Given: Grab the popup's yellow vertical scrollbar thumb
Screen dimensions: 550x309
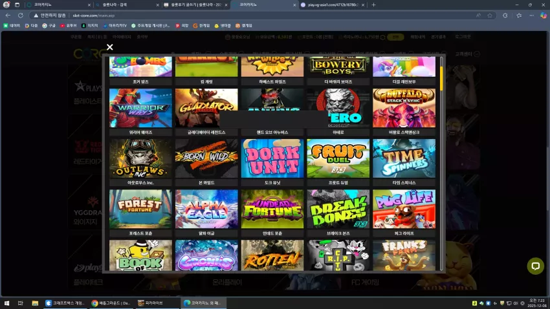Looking at the screenshot, I should 441,78.
